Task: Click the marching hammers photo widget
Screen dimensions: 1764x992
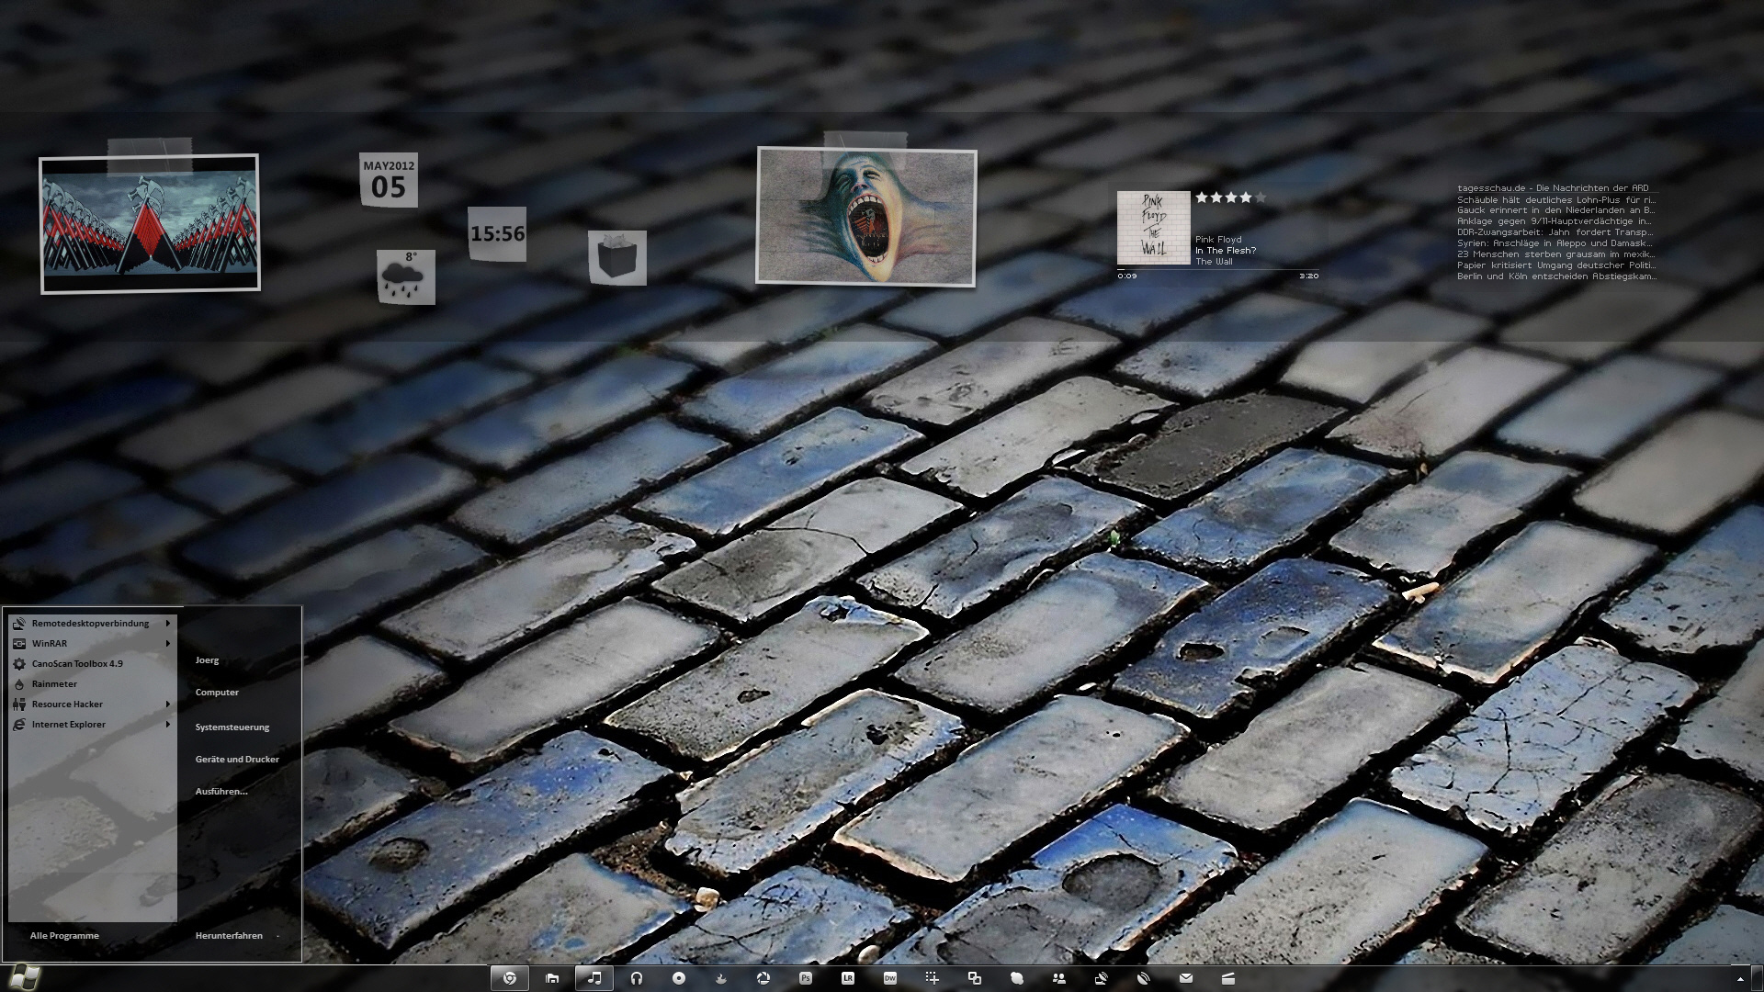Action: 150,224
